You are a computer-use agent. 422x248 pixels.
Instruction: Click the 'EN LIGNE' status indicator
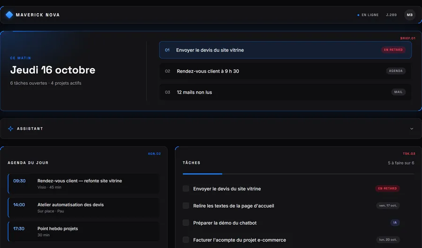pyautogui.click(x=368, y=15)
